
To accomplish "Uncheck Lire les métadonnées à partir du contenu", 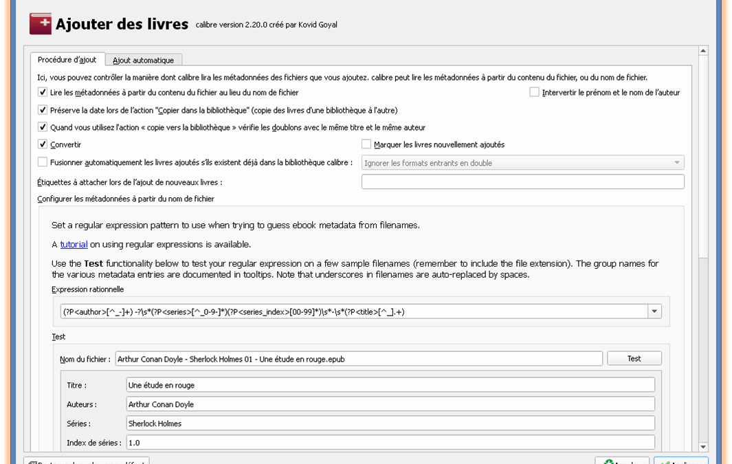I will click(x=43, y=92).
